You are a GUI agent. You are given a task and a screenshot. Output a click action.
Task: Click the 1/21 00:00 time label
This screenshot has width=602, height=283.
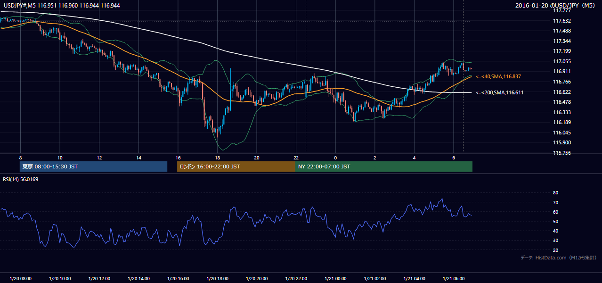[335, 279]
